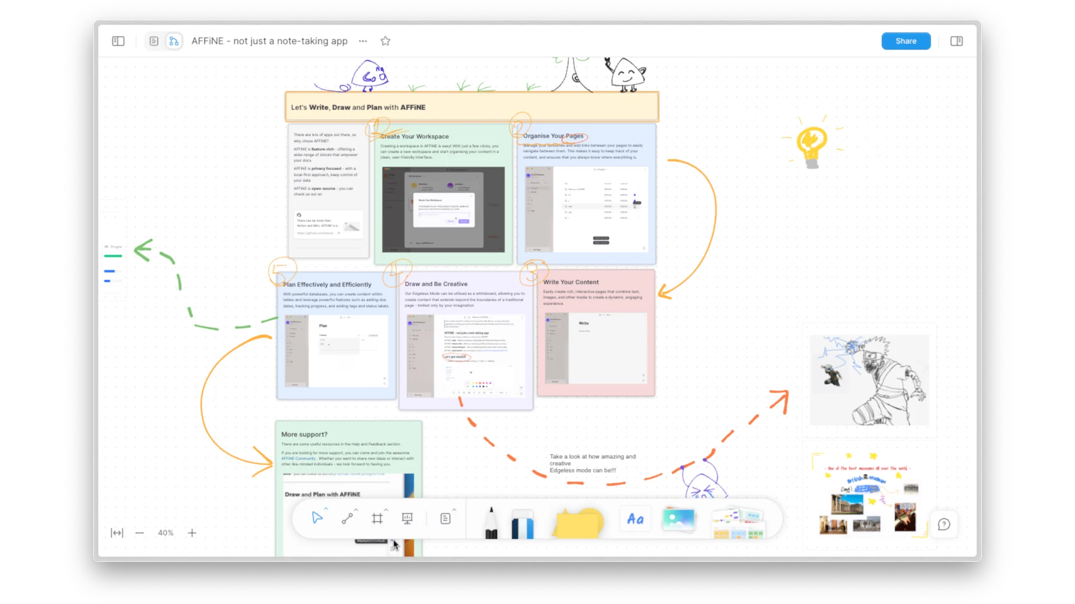Insert an image using the Image tool
Screen dimensions: 1075x604
tap(679, 519)
